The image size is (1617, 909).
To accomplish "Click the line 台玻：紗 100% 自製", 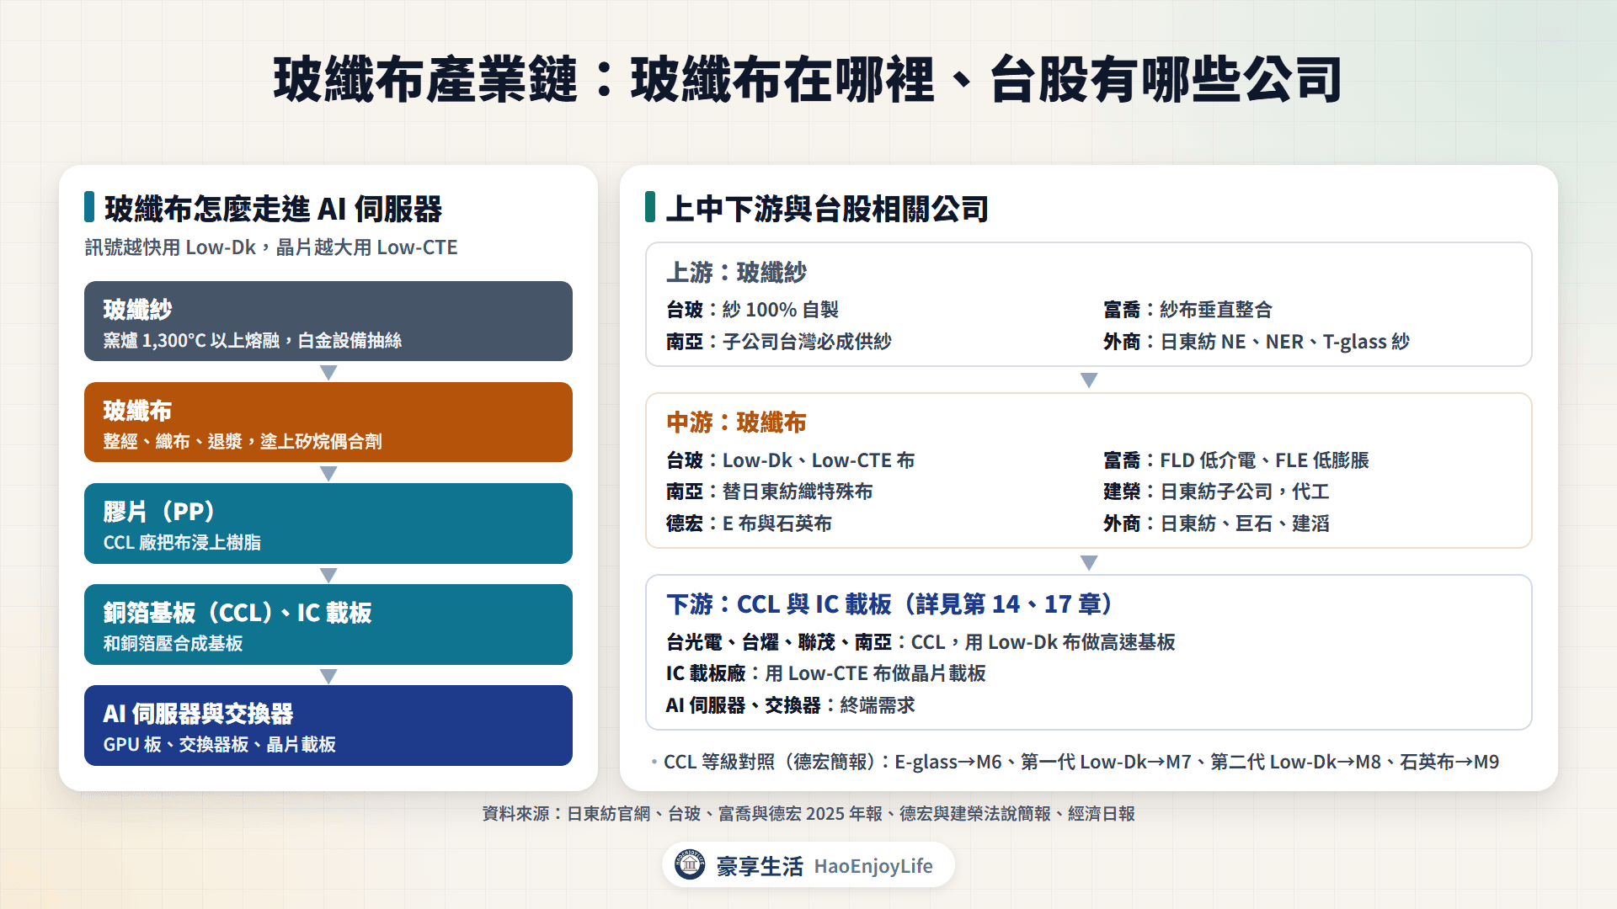I will 752,310.
